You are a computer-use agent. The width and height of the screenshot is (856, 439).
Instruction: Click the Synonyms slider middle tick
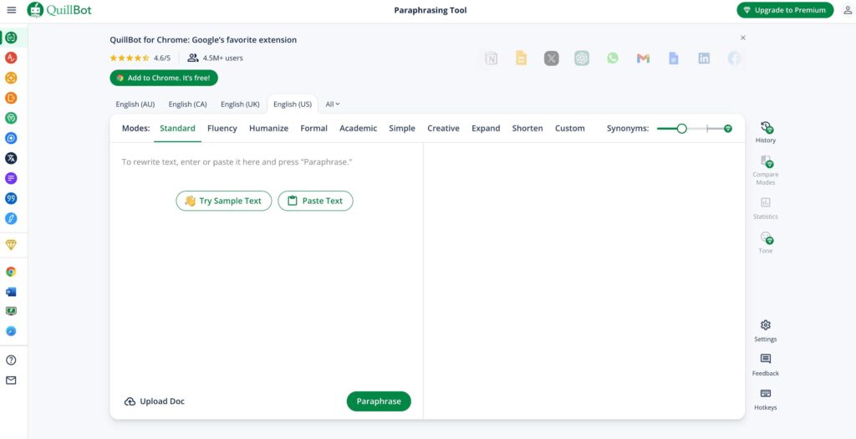[x=707, y=128]
